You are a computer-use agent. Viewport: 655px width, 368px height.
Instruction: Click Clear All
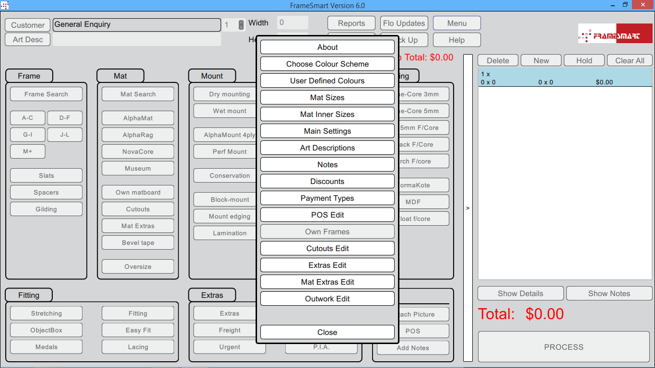click(630, 60)
